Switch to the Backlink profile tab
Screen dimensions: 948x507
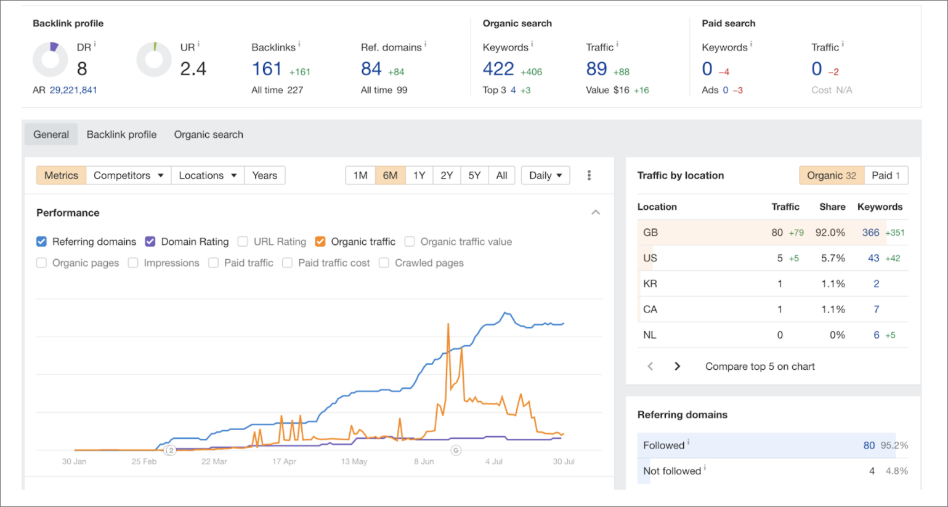coord(121,135)
